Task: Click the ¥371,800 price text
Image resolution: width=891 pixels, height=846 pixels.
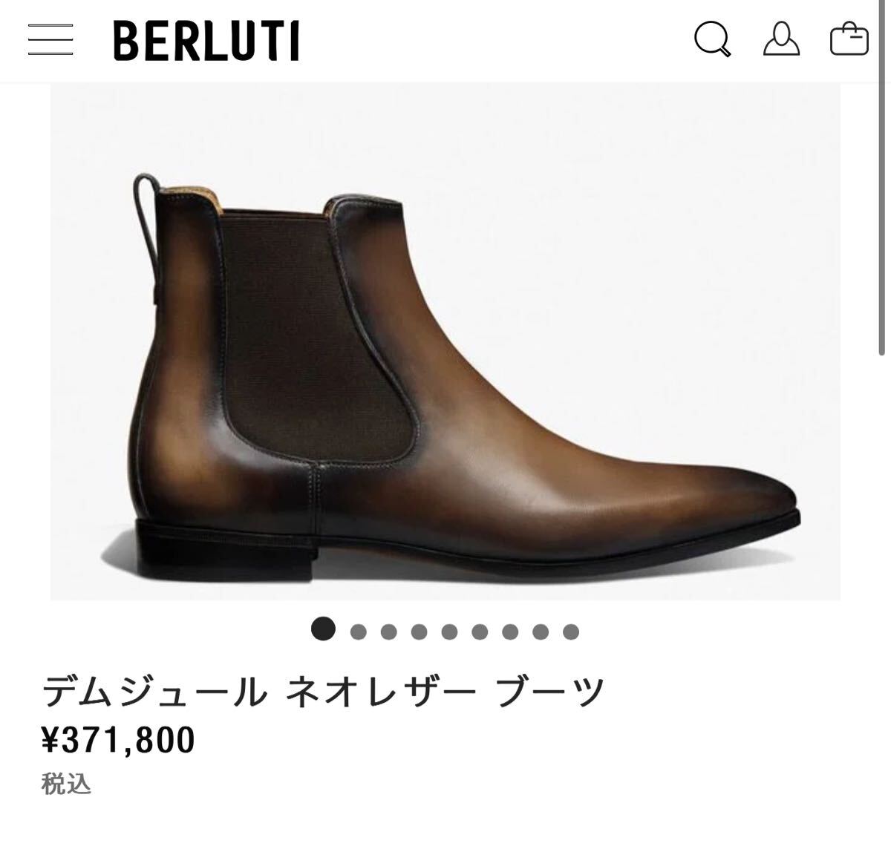Action: 118,740
